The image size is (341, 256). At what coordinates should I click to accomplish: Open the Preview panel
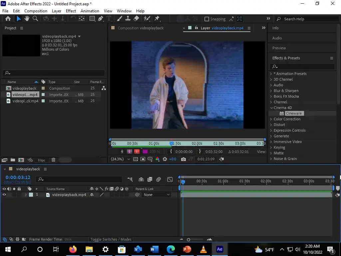279,48
